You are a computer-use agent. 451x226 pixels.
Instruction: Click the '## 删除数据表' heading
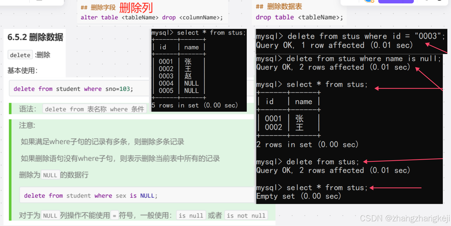279,7
